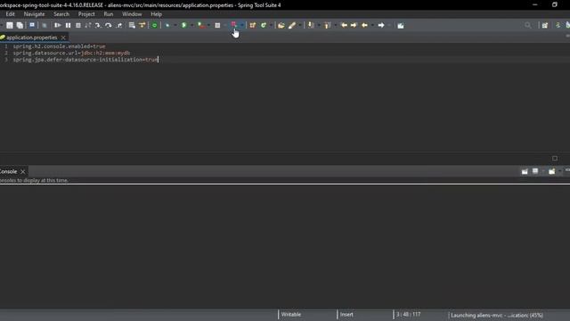Viewport: 570px width, 321px height.
Task: Click the New Java Package icon
Action: click(x=253, y=25)
